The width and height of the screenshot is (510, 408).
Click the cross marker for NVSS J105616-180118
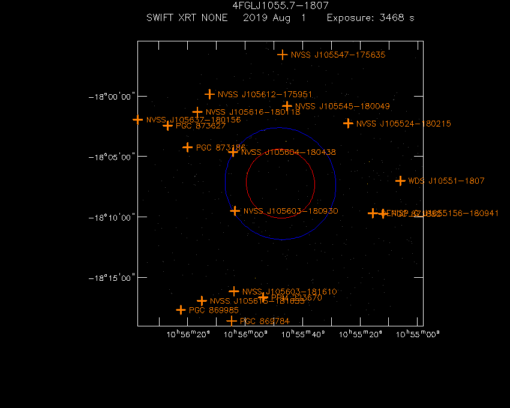[x=197, y=112]
